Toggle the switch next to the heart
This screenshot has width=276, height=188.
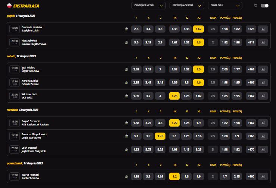[x=264, y=6]
